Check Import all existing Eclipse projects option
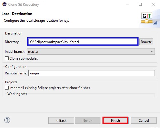The image size is (160, 128). click(7, 88)
